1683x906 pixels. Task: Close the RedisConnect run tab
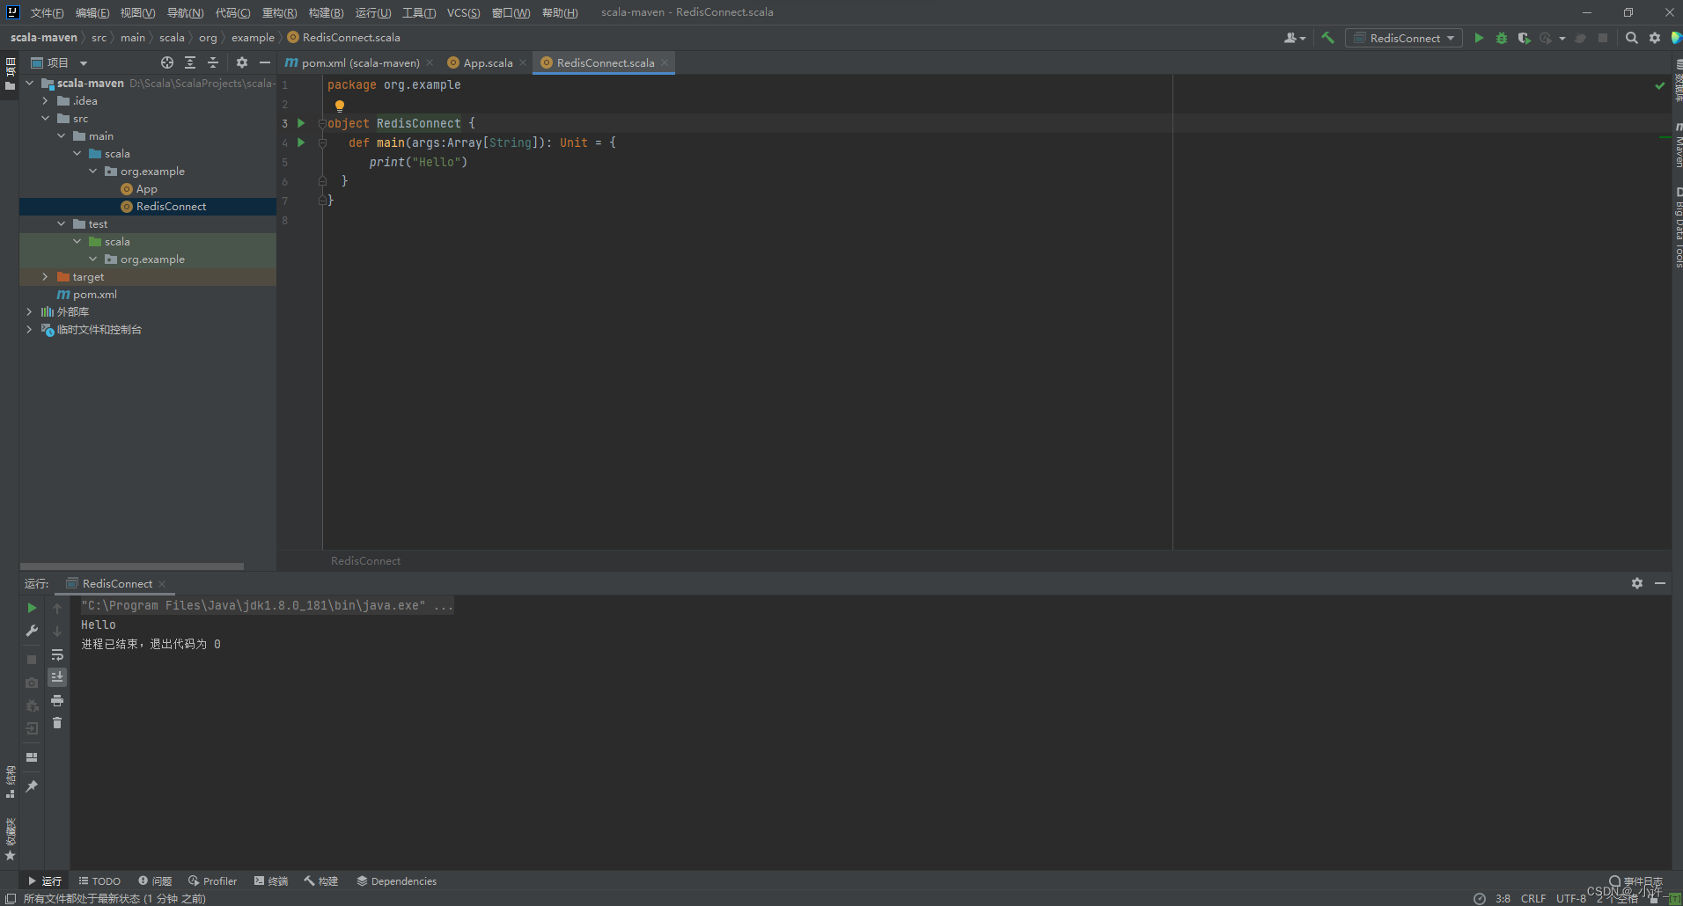point(162,583)
